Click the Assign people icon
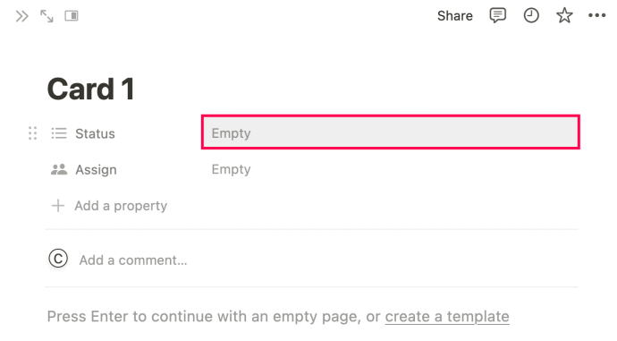Image resolution: width=617 pixels, height=341 pixels. click(59, 169)
